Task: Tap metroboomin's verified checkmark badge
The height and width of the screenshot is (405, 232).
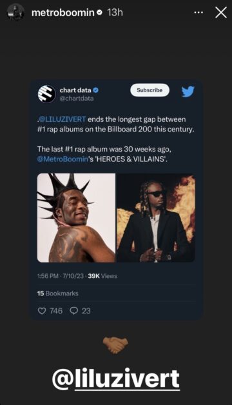Action: point(100,12)
